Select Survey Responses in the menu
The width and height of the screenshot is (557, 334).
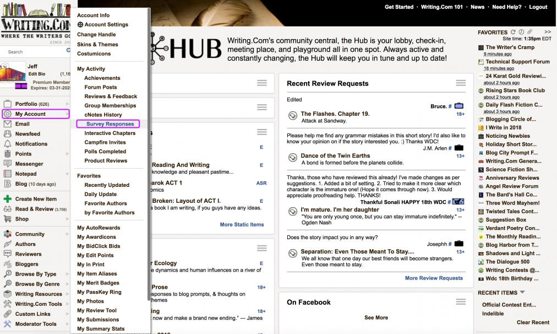coord(110,124)
